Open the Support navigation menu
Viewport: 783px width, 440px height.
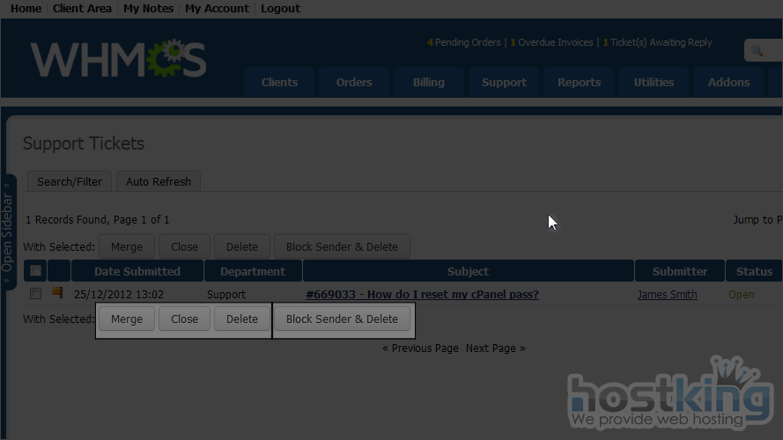pos(504,83)
